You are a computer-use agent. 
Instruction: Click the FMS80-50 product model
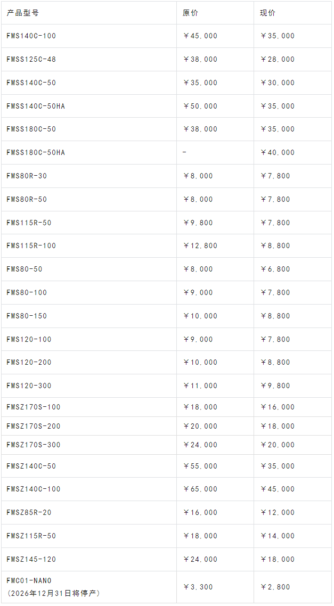(25, 269)
